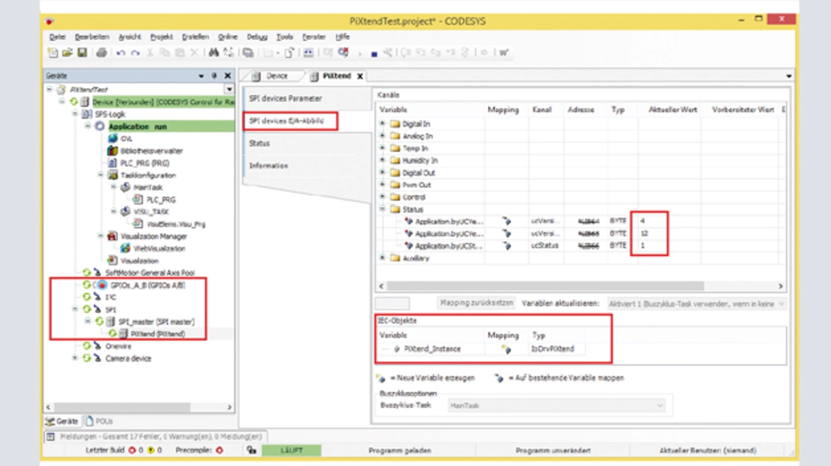Viewport: 831px width, 466px height.
Task: Expand the Temp In channel folder
Action: pos(382,148)
